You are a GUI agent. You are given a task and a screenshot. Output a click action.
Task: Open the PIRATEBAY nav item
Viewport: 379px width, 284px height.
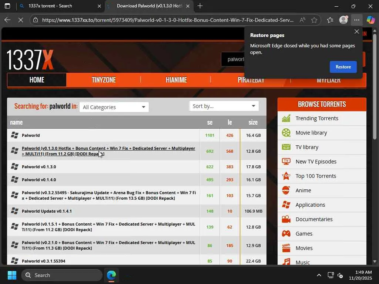pos(251,80)
